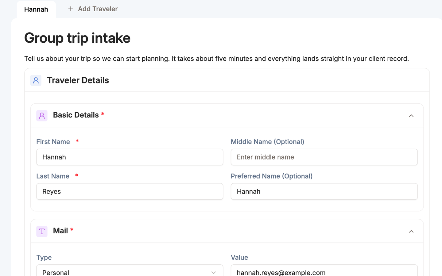Click the Basic Details purple person icon
Screen dimensions: 442x276
[42, 116]
